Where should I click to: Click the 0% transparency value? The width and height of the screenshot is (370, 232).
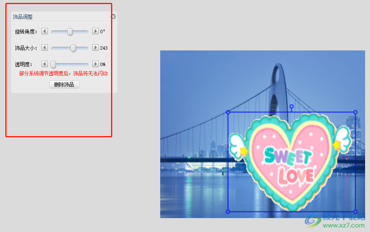pyautogui.click(x=103, y=64)
